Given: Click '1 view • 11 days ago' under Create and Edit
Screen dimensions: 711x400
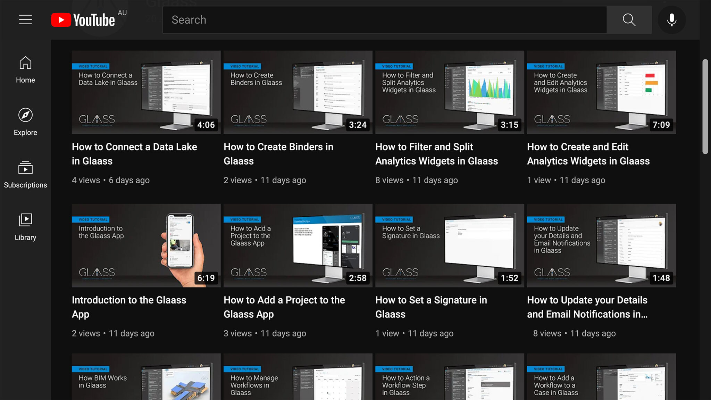Looking at the screenshot, I should pyautogui.click(x=566, y=180).
